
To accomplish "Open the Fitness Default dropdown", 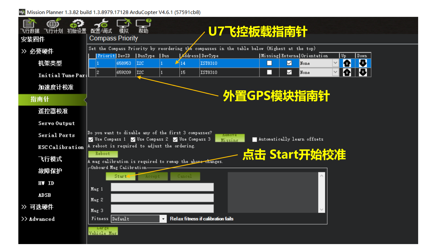I will click(163, 219).
